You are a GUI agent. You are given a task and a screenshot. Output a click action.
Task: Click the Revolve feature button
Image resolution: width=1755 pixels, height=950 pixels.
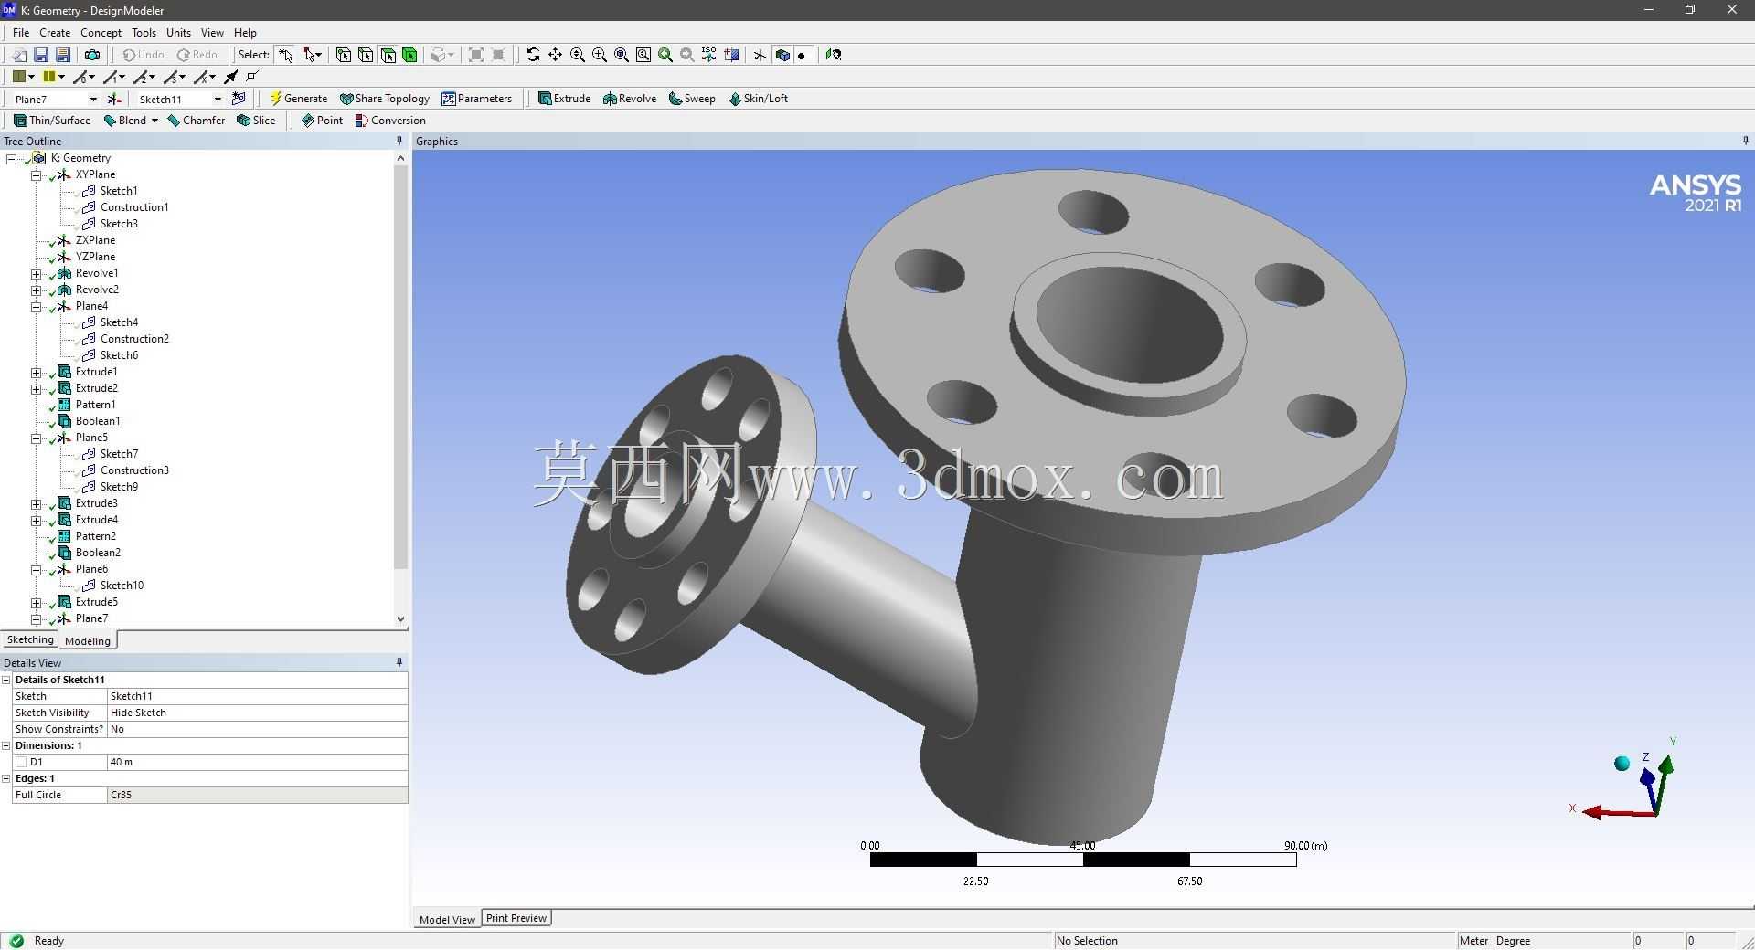click(x=630, y=99)
